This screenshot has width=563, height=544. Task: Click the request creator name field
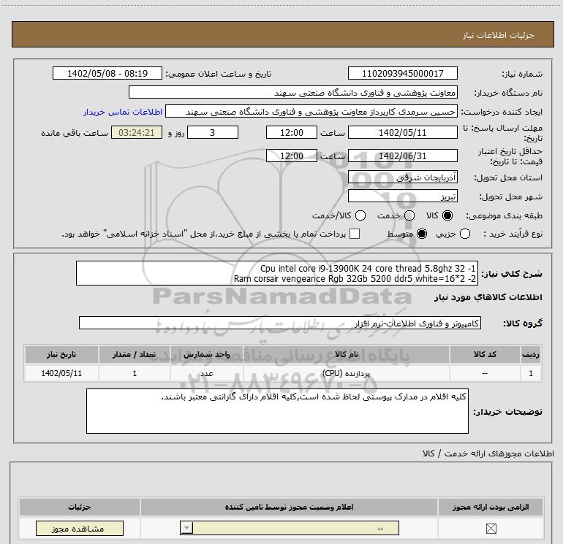coord(311,112)
